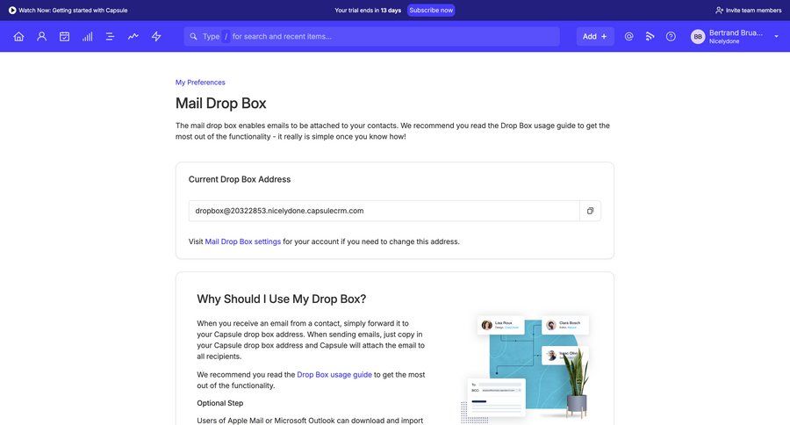
Task: Click the Mail Drop Box heading
Action: (220, 104)
